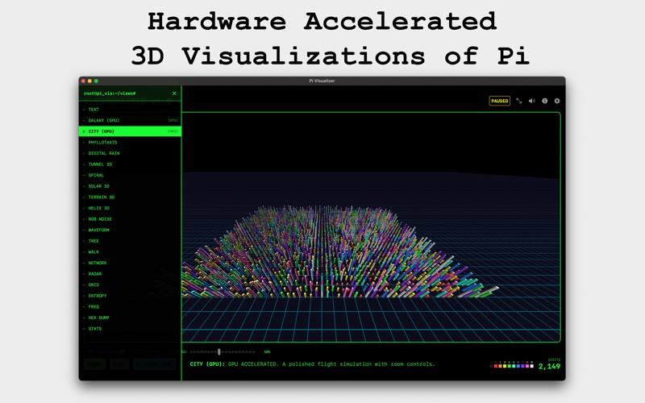Open the HELIX 3D view
This screenshot has height=403, width=645.
tap(130, 208)
